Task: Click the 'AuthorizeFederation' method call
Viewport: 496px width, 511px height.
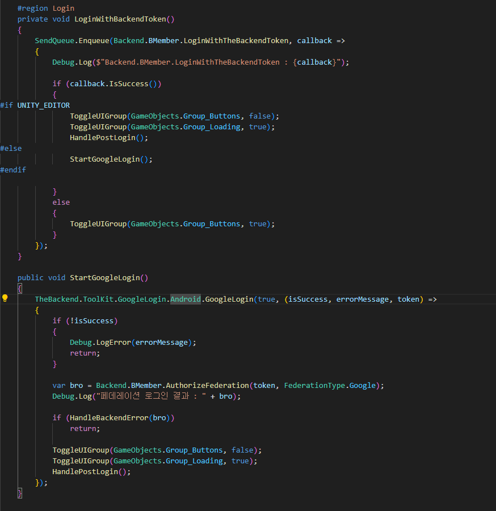Action: tap(207, 386)
